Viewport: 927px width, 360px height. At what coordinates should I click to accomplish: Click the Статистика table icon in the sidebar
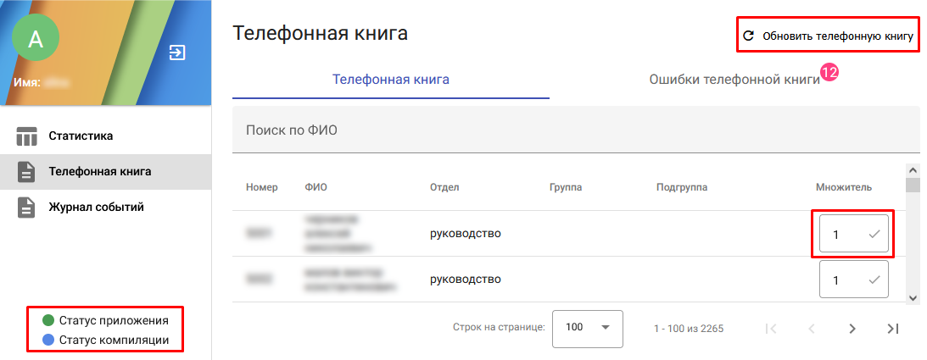[x=26, y=136]
